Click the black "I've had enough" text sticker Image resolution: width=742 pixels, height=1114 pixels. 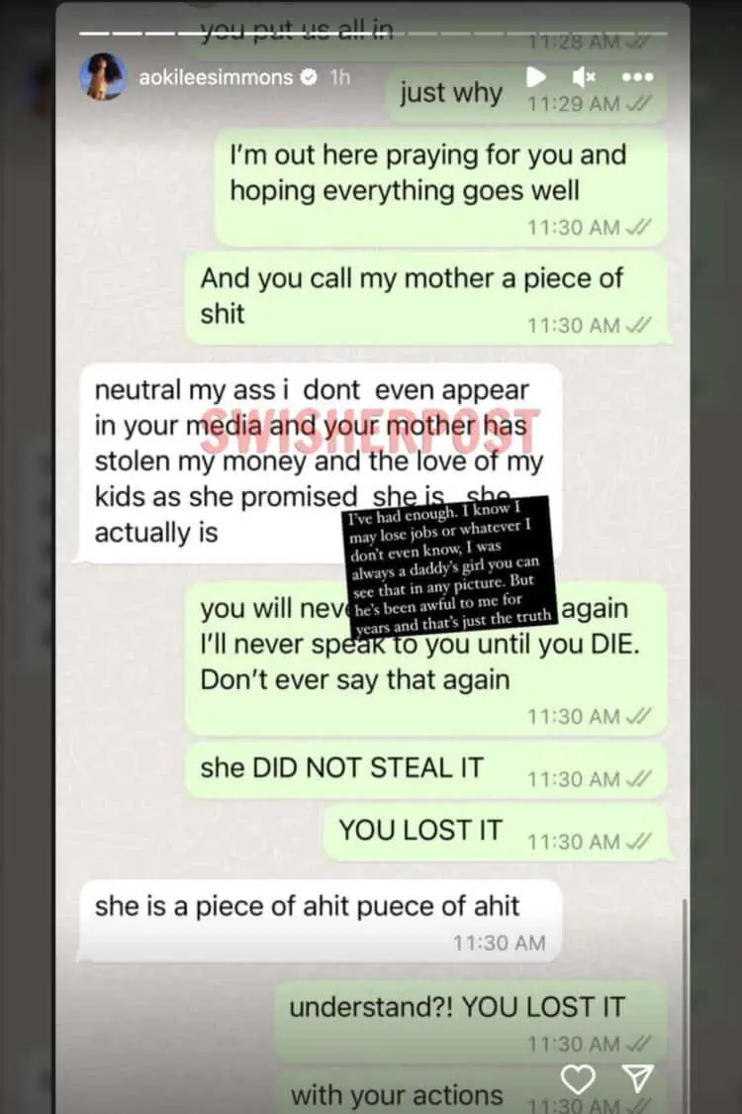point(449,566)
